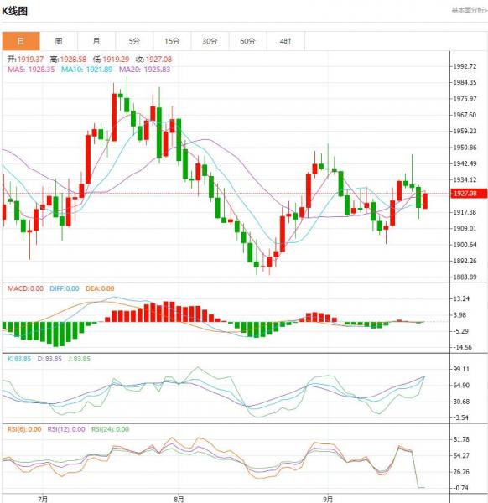Open the 基本面分析 link
Viewport: 488px width, 503px height.
pyautogui.click(x=470, y=11)
